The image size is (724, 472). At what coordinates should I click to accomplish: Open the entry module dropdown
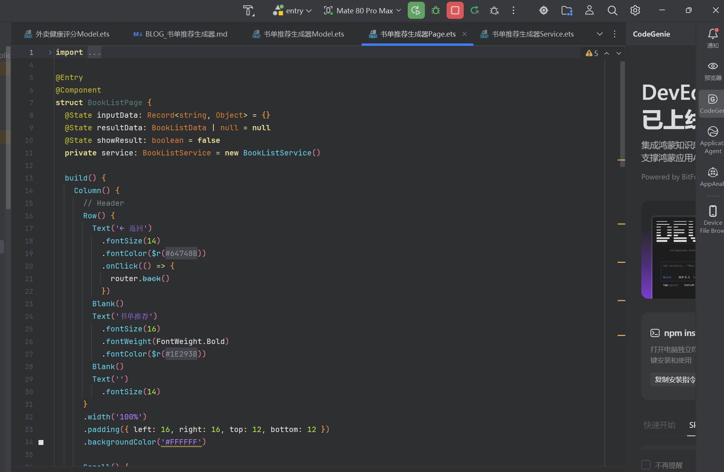pos(293,11)
